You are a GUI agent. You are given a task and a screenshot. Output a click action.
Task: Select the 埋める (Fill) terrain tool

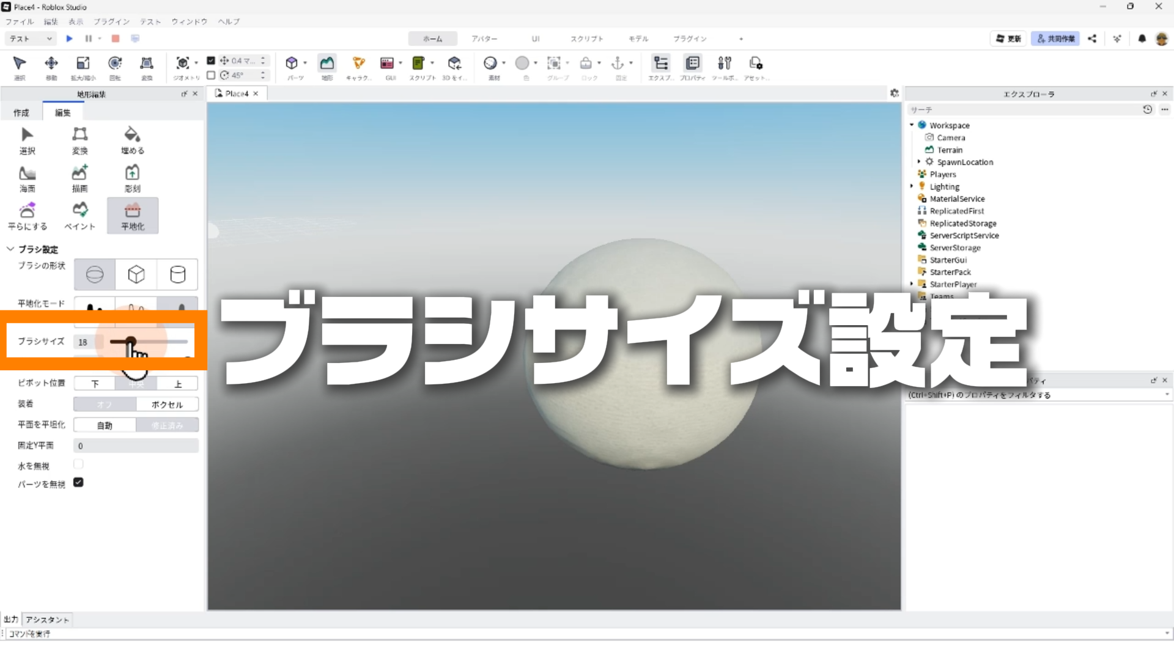tap(132, 141)
